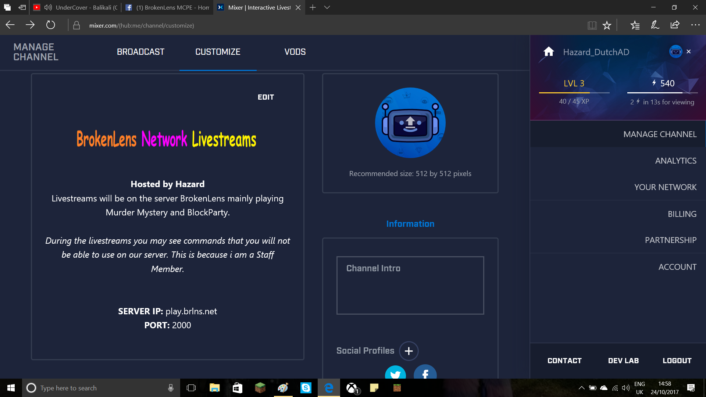Add page to favorites star icon

(607, 25)
